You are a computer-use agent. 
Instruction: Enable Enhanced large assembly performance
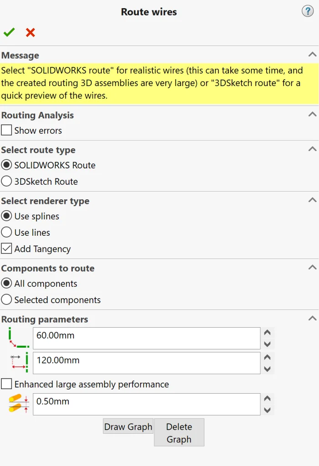tap(6, 384)
